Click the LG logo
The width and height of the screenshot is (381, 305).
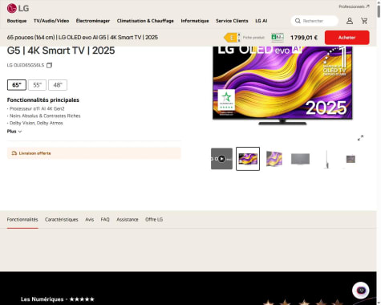click(18, 8)
